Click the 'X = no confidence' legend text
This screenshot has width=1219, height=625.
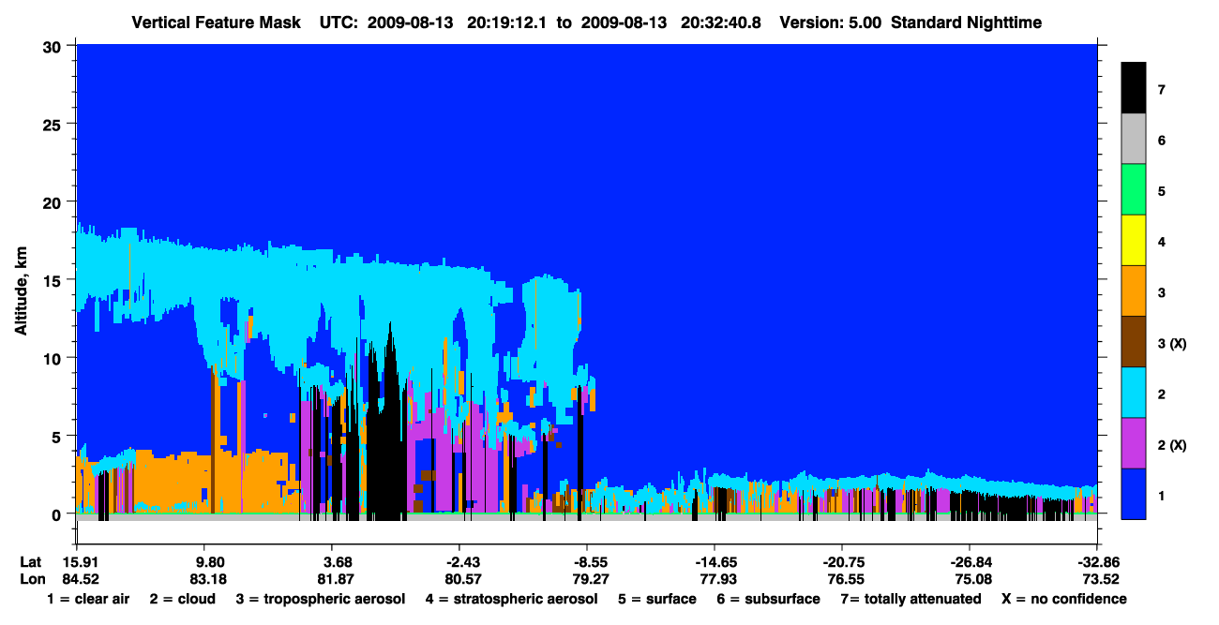1063,599
